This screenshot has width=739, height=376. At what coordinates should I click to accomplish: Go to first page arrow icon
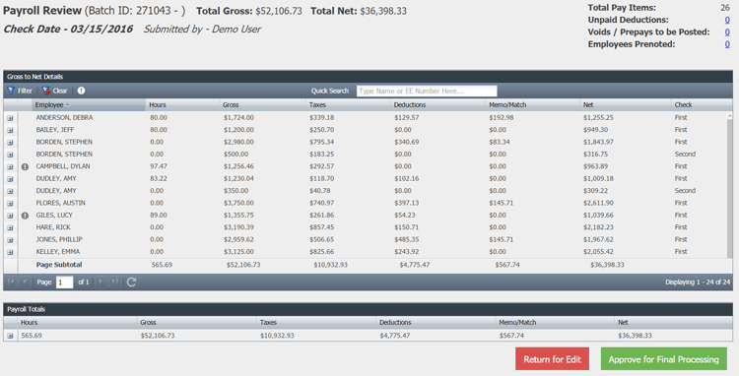(11, 282)
